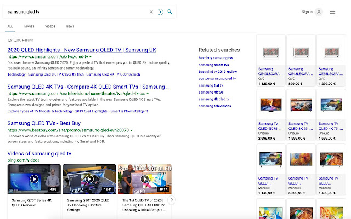This screenshot has width=351, height=219.
Task: Open The 1st QLED TV of 2020 title
Action: pyautogui.click(x=144, y=205)
